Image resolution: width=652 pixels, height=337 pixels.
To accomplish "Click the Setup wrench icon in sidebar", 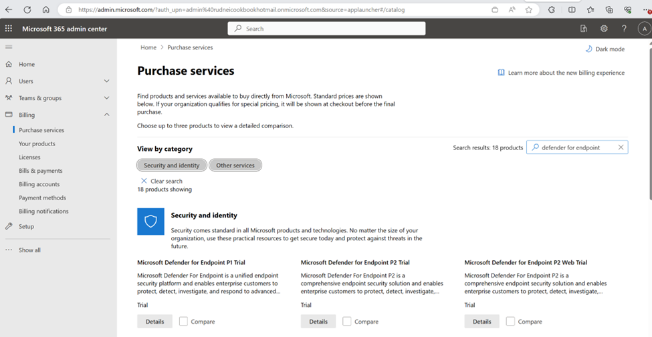I will [9, 226].
